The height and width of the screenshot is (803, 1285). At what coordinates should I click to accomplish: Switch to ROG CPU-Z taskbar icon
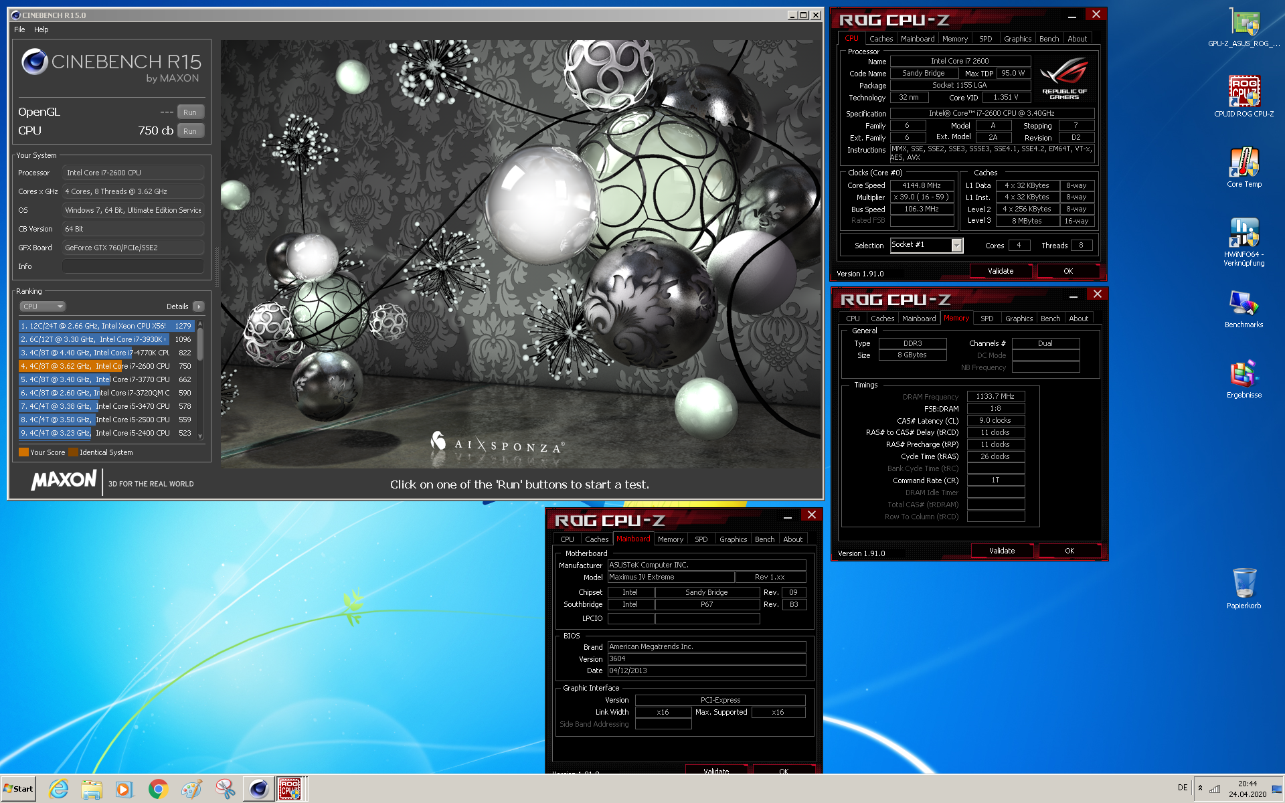290,789
